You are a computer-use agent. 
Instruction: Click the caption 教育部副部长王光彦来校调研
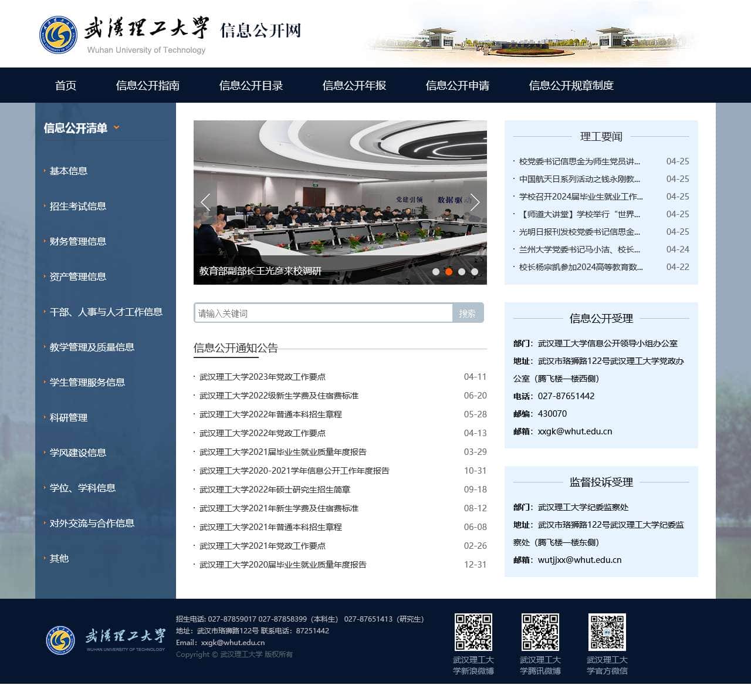point(261,271)
